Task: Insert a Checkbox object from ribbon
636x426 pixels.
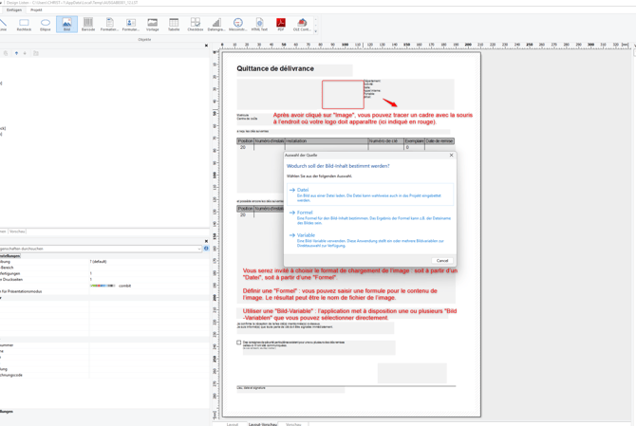Action: click(195, 24)
